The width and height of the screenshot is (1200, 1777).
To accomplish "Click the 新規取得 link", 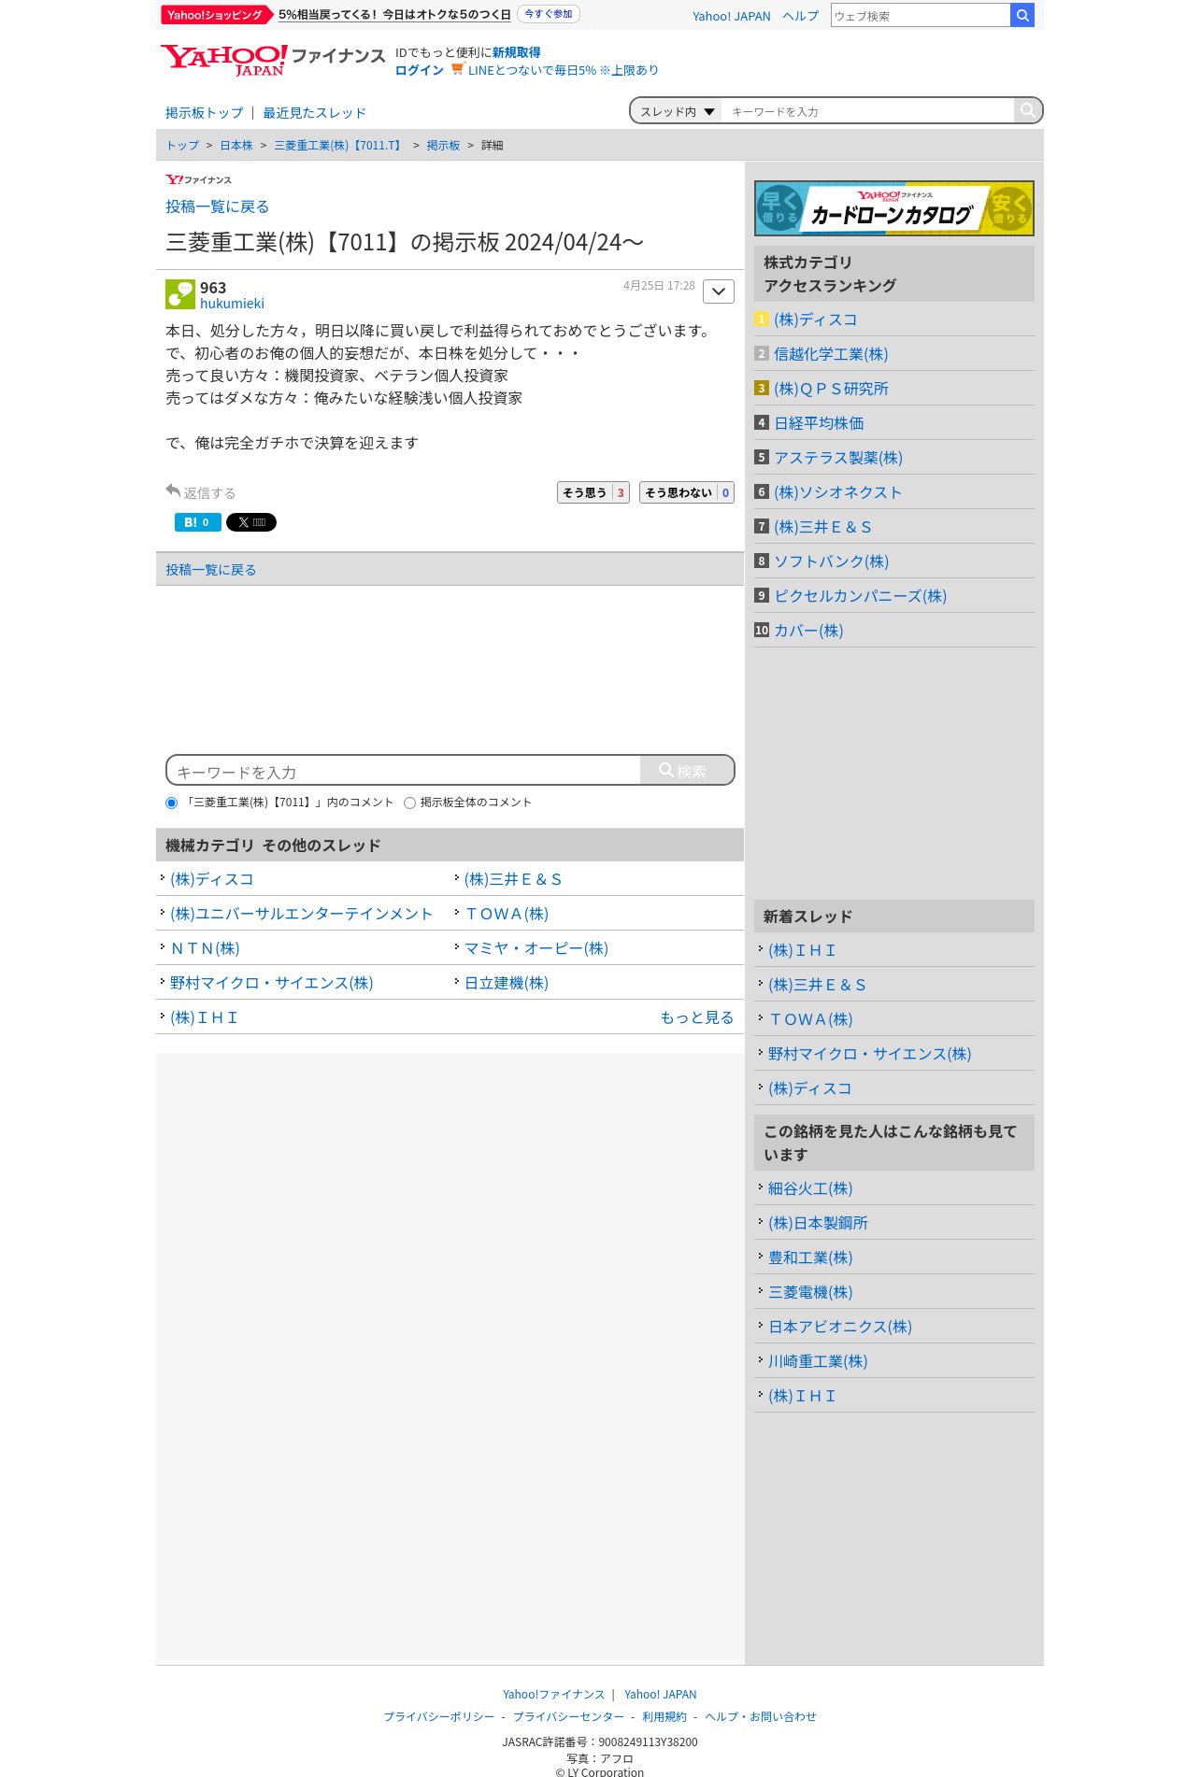I will coord(516,52).
